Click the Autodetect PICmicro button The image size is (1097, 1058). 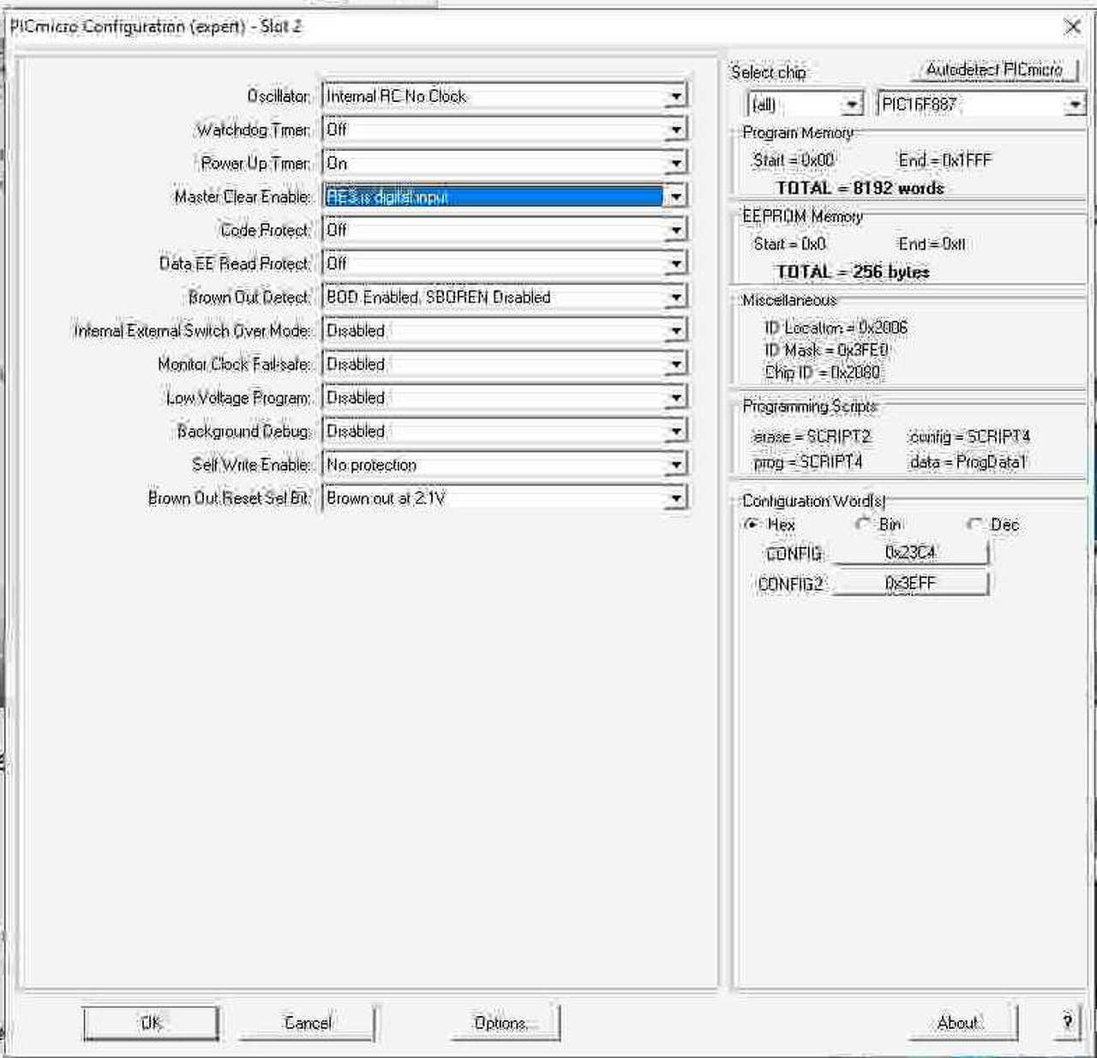tap(994, 69)
